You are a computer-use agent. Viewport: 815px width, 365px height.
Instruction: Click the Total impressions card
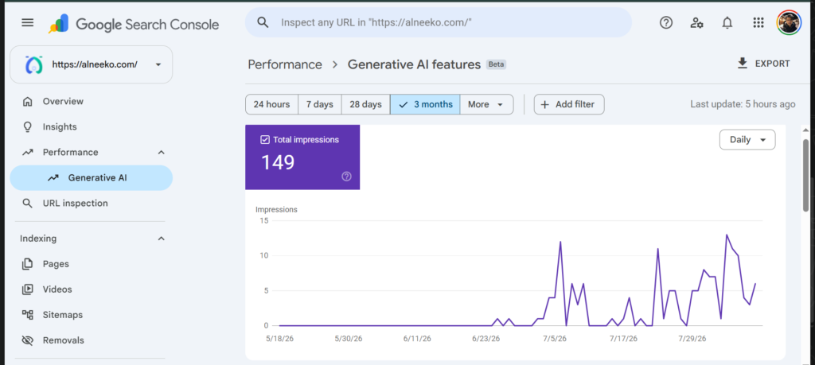point(302,157)
